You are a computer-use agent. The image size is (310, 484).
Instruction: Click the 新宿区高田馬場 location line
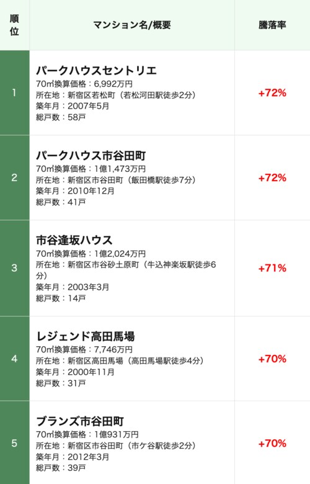(x=120, y=361)
